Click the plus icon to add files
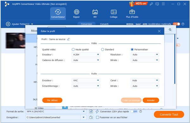Viewport: 190px width, 123px height. tap(8, 24)
